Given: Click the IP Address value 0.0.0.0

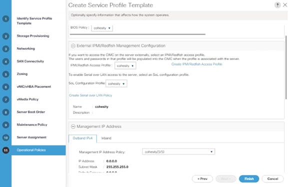Looking at the screenshot, I should [x=111, y=161].
